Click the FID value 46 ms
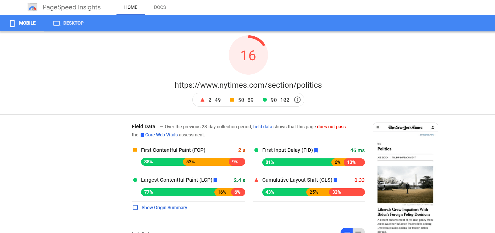Viewport: 495px width, 233px height. [x=357, y=150]
